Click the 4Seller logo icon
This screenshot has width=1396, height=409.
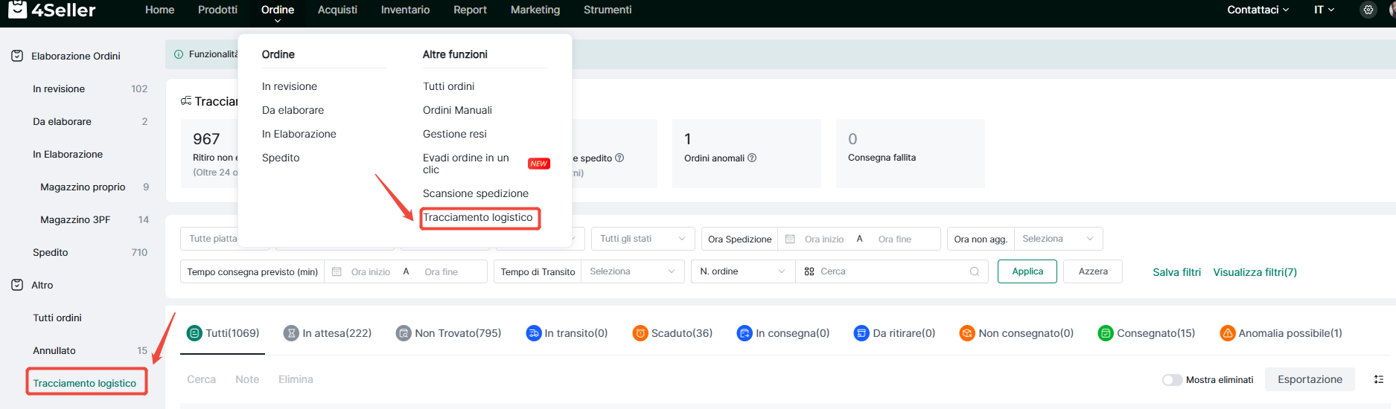[16, 10]
